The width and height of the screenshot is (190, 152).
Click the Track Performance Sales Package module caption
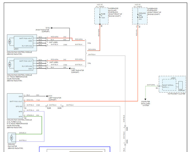pos(19,78)
